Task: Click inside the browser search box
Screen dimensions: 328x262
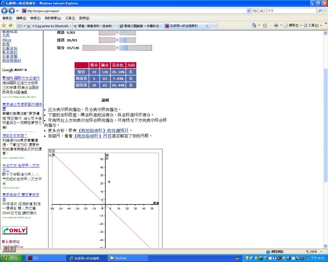Action: 291,11
